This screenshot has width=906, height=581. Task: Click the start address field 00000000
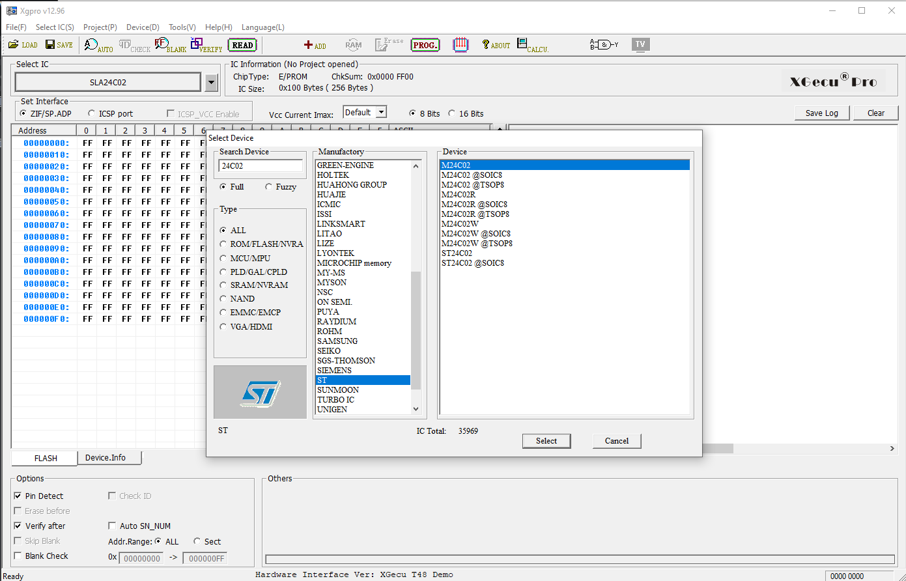pos(141,558)
